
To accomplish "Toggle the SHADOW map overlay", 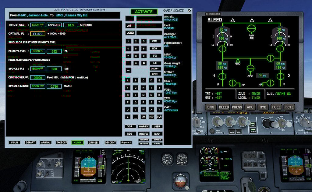I will (144, 144).
